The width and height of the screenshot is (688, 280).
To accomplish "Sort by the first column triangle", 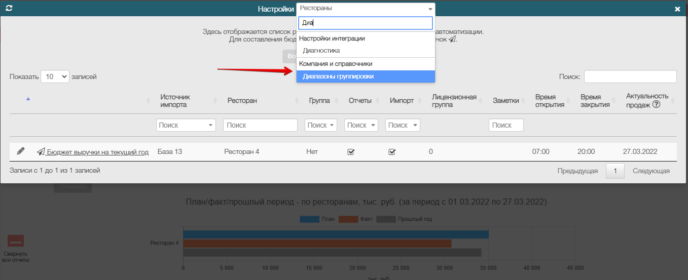I will pos(28,99).
